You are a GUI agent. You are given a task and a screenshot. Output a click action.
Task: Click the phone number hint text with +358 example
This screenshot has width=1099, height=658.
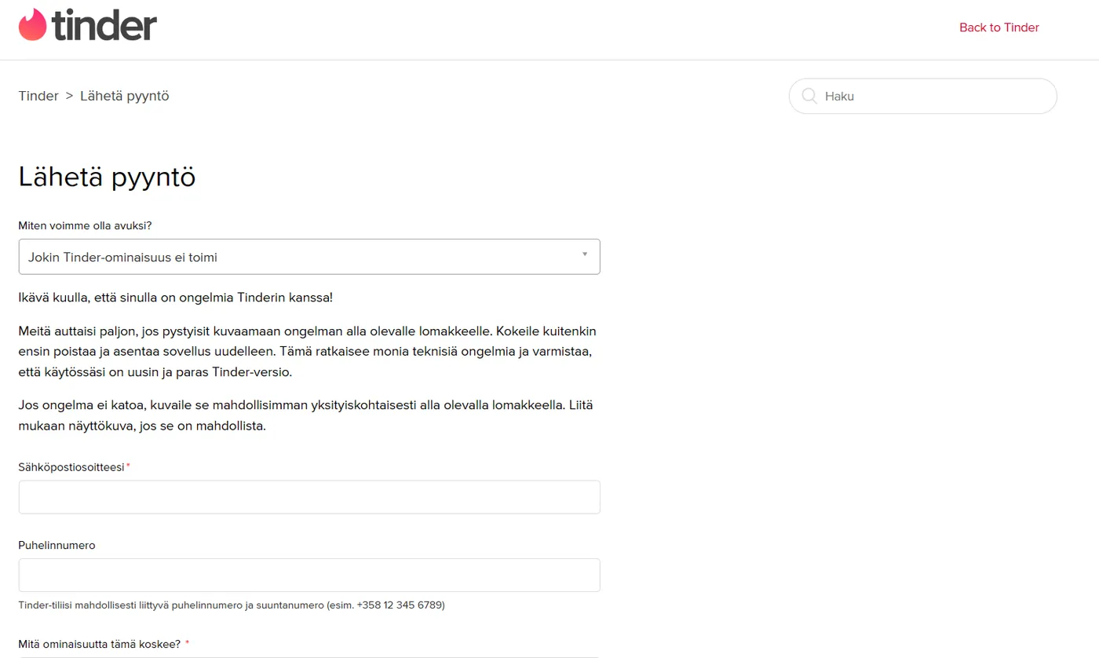point(232,605)
